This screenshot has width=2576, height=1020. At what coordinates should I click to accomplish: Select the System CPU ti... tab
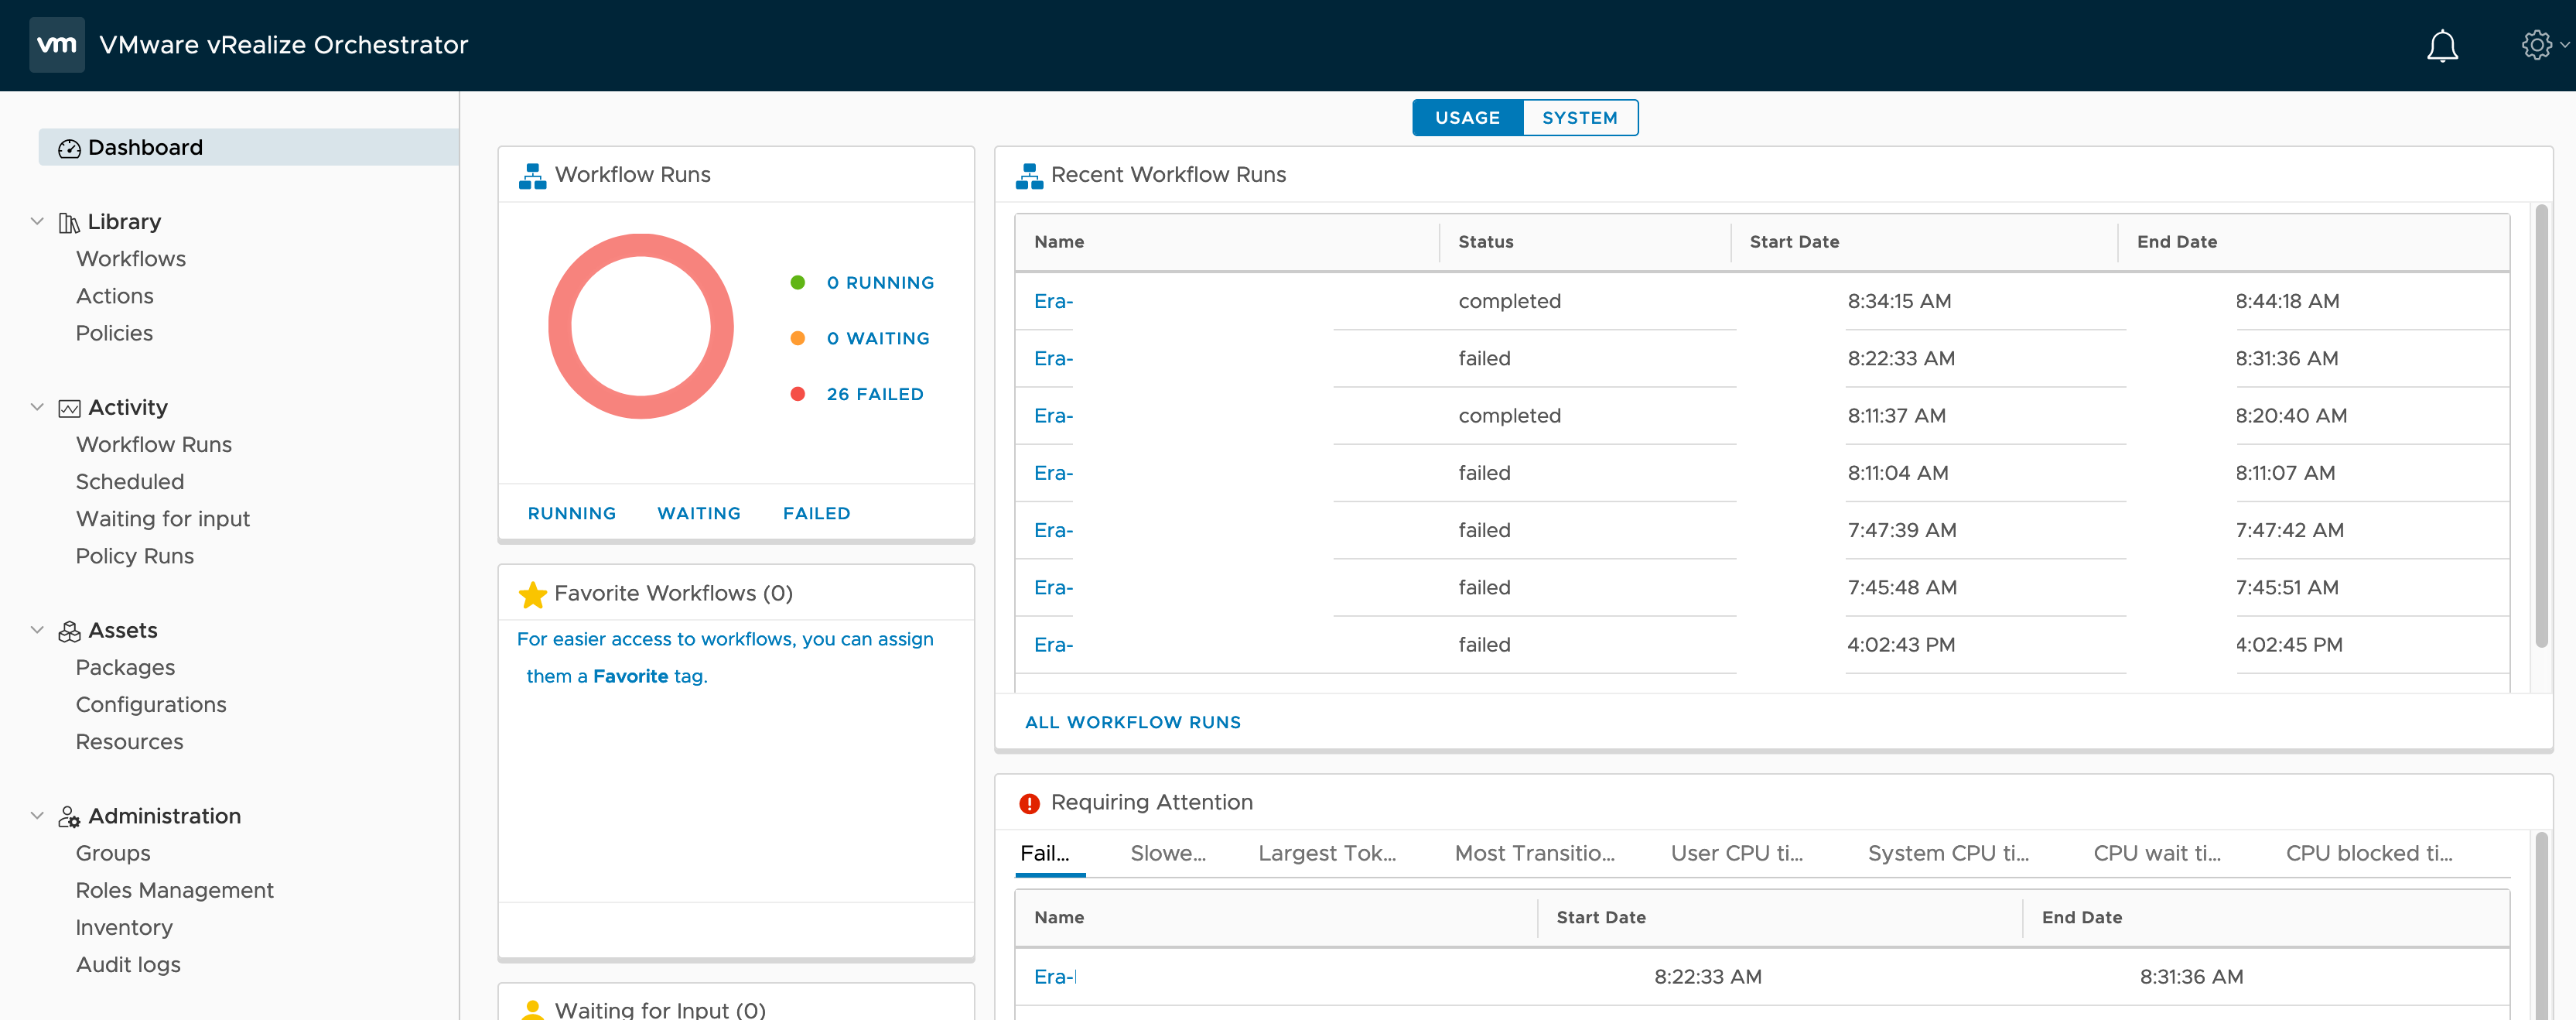click(x=1948, y=854)
